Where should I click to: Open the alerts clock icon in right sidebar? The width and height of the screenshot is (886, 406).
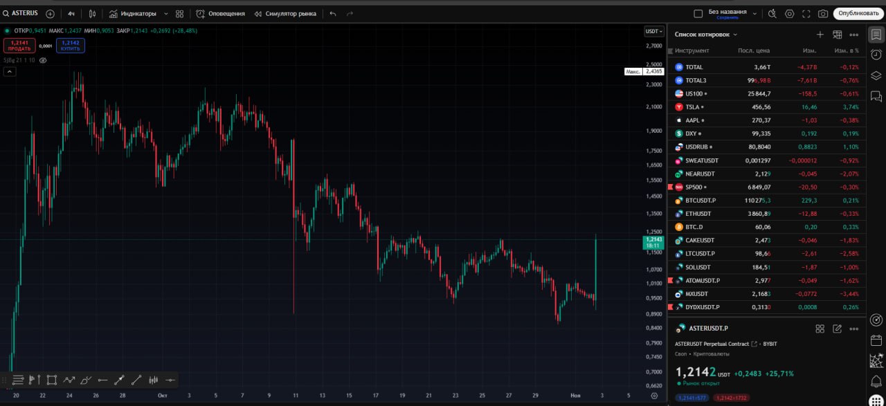coord(876,55)
